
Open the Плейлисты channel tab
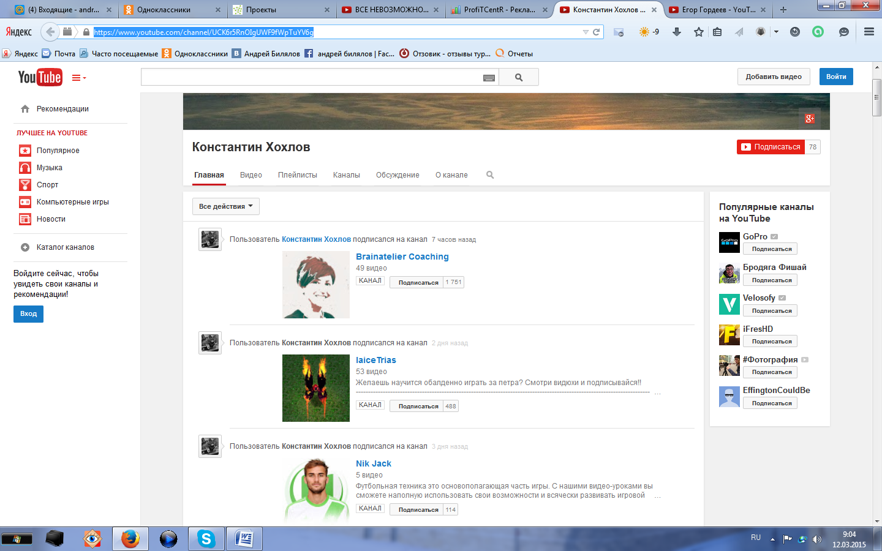click(298, 175)
